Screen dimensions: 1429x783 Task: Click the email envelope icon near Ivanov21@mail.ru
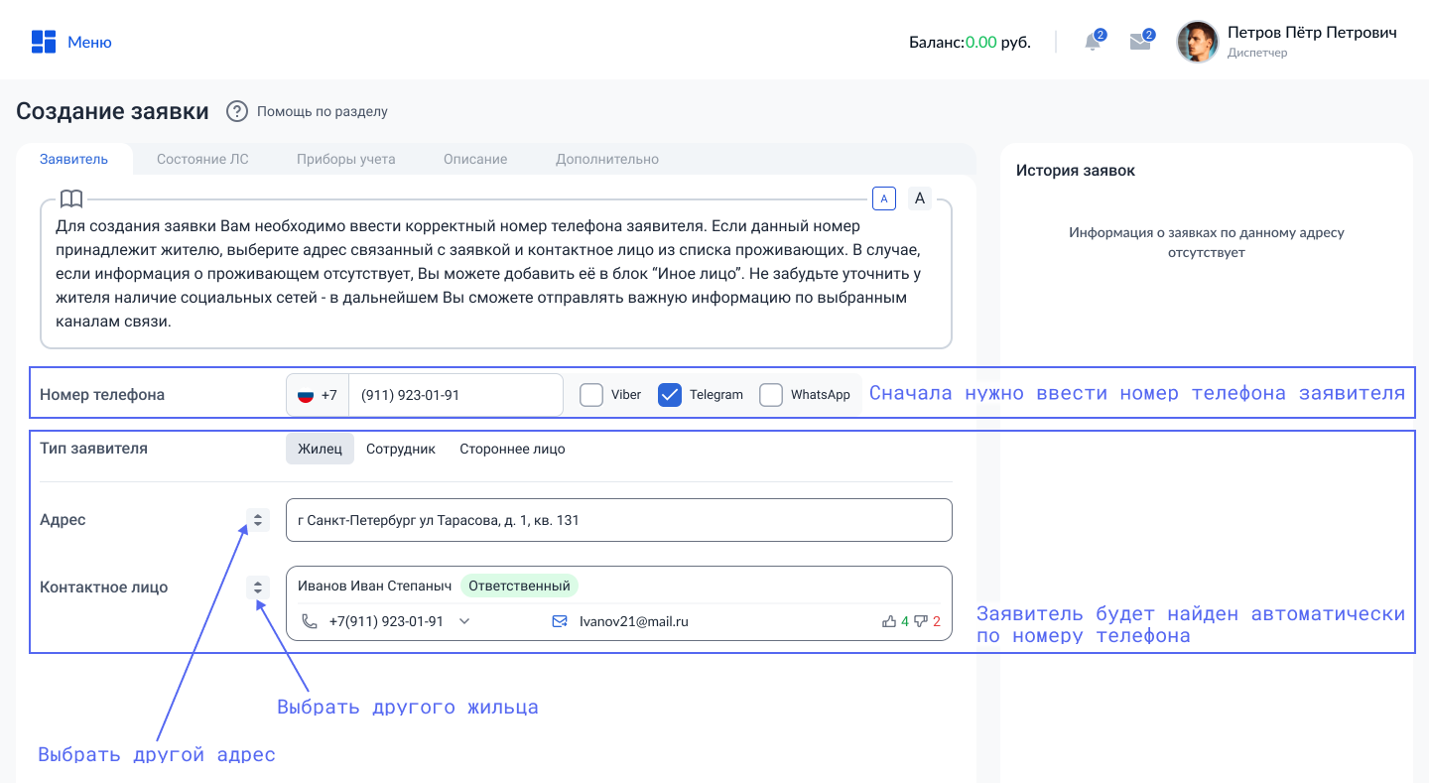click(560, 621)
